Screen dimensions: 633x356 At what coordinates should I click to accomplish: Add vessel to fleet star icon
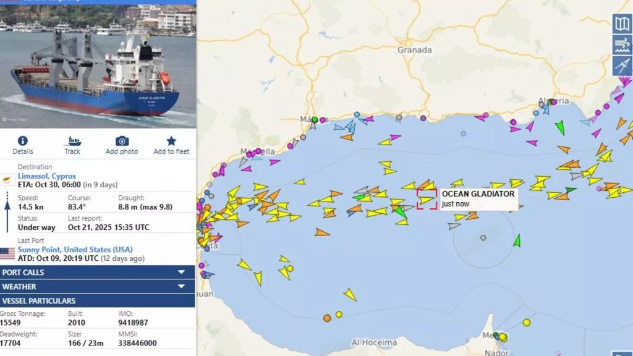(x=171, y=141)
